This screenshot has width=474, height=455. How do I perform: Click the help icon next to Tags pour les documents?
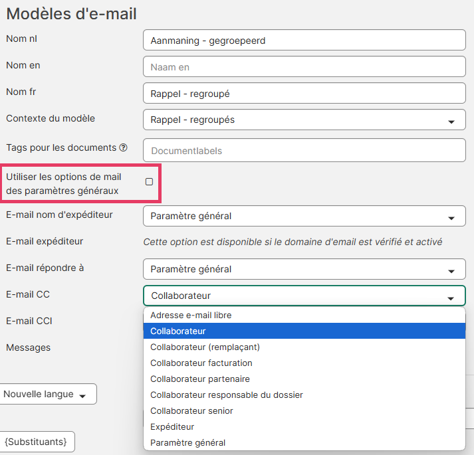coord(123,147)
